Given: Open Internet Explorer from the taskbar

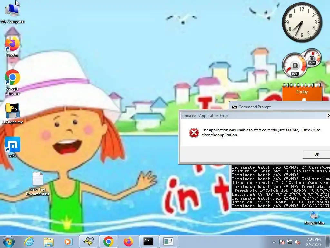Looking at the screenshot, I should tap(29, 242).
